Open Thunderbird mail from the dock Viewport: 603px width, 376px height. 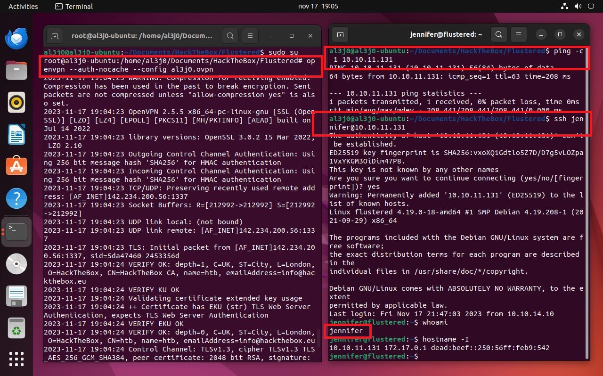(x=16, y=38)
